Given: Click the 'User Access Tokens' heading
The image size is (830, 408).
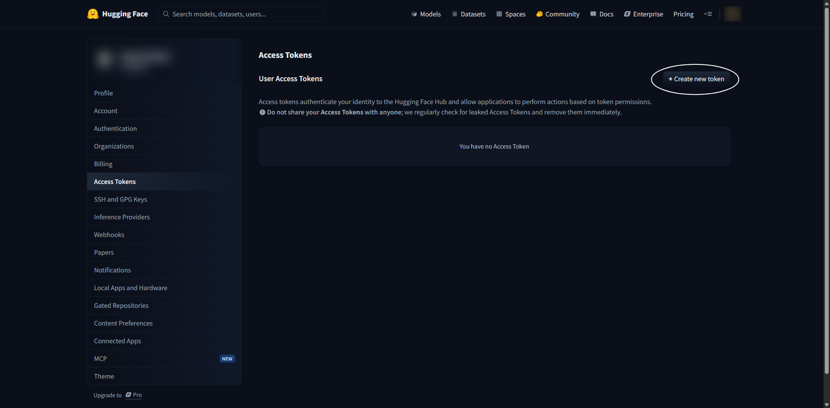Looking at the screenshot, I should pos(290,79).
